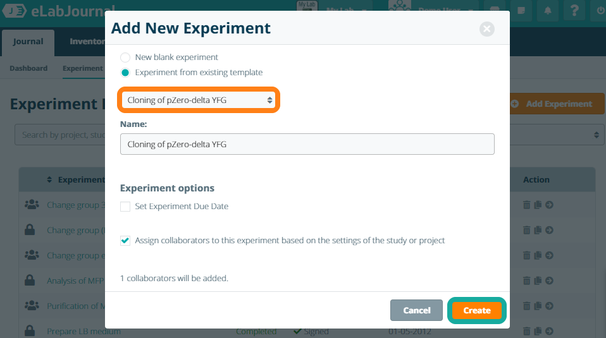
Task: Sort the table by Experiment column
Action: pos(76,180)
